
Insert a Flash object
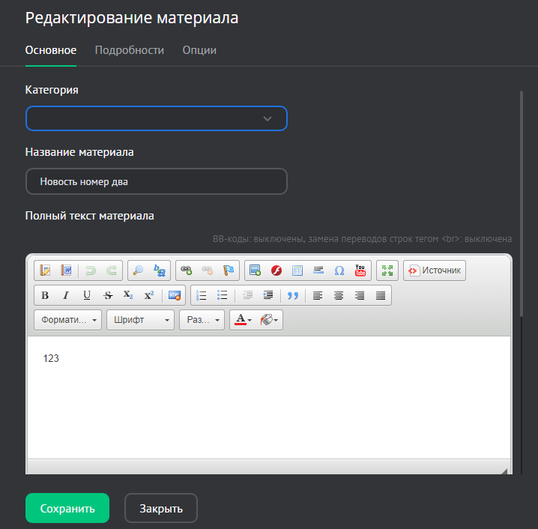click(276, 270)
